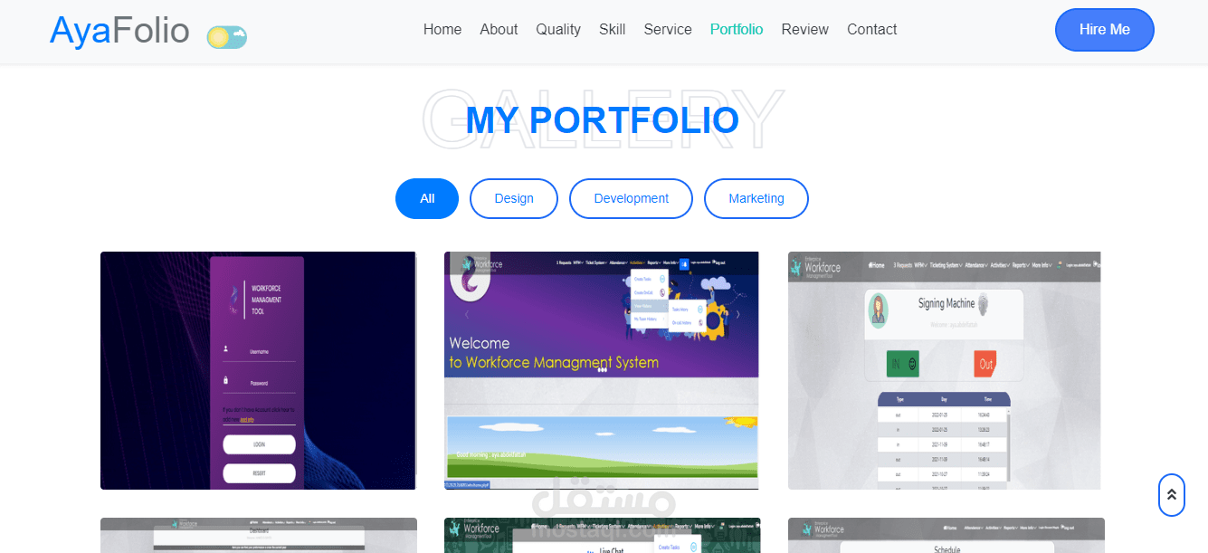1208x553 pixels.
Task: Click the Hire Me button
Action: tap(1105, 30)
